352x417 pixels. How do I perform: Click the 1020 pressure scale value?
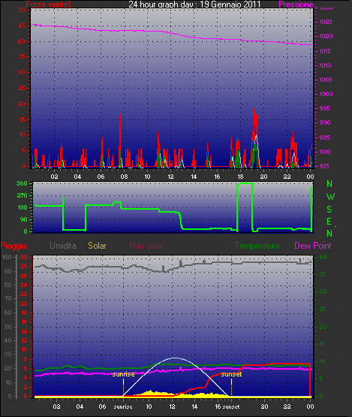click(326, 36)
